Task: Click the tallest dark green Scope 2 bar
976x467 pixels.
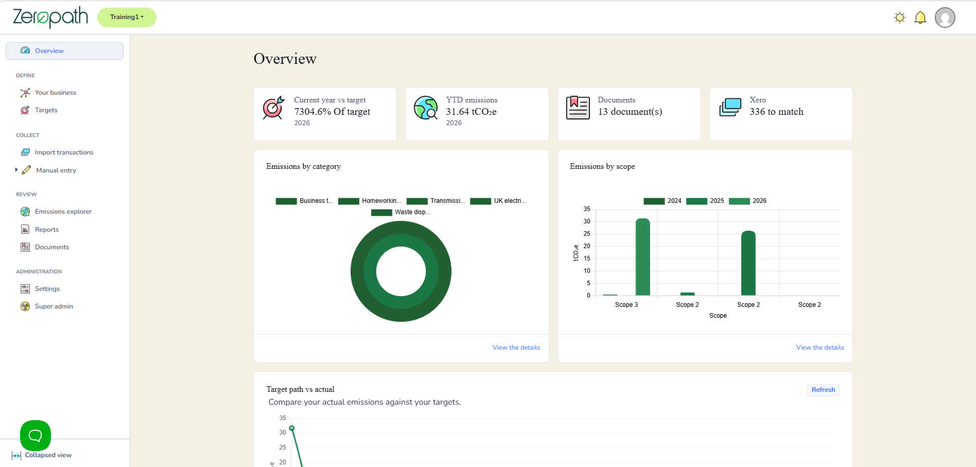Action: pos(748,263)
